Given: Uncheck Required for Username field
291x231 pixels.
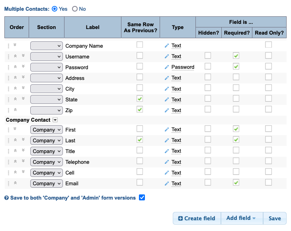Looking at the screenshot, I should click(236, 56).
